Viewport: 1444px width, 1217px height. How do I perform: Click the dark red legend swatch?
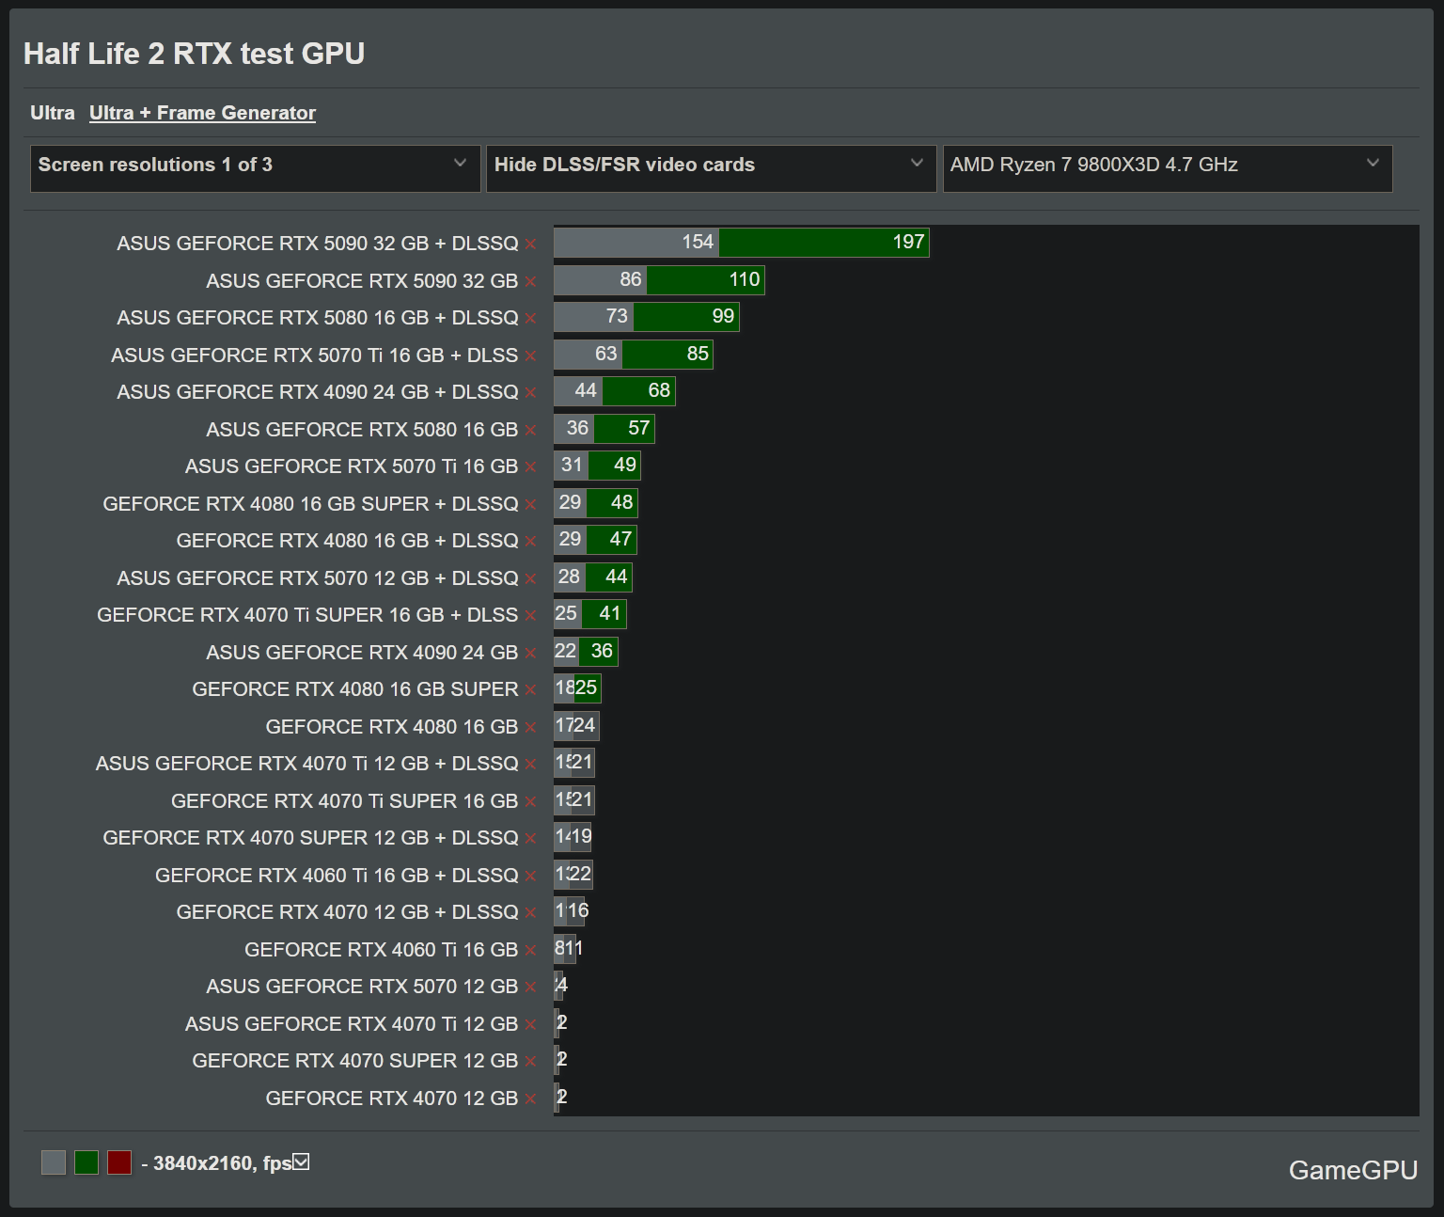(x=119, y=1162)
